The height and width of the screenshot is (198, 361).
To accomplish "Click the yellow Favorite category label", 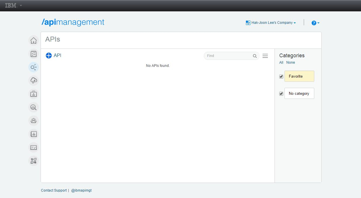I will click(x=299, y=76).
